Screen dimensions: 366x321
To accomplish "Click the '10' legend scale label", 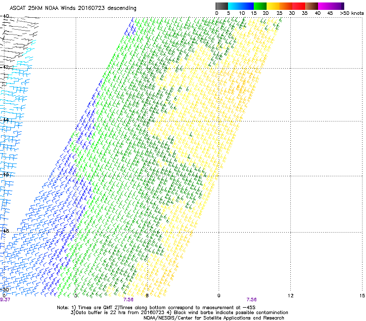I will click(242, 13).
